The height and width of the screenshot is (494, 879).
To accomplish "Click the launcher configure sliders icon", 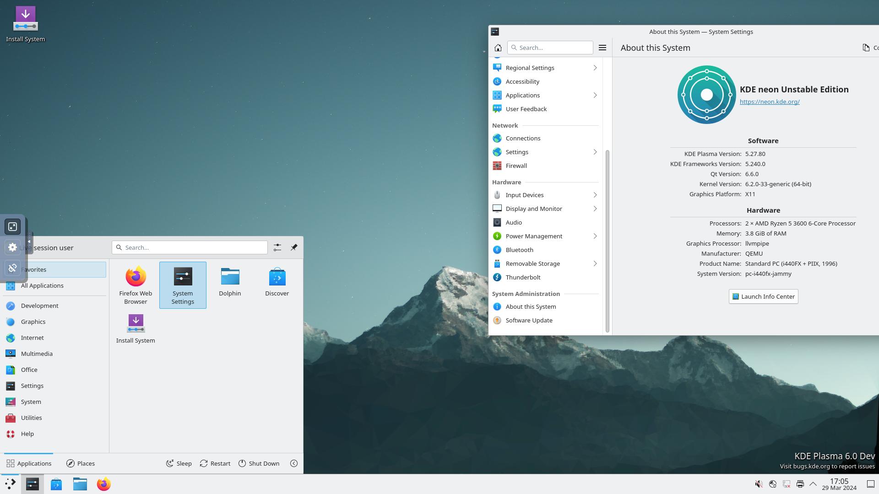I will tap(277, 247).
